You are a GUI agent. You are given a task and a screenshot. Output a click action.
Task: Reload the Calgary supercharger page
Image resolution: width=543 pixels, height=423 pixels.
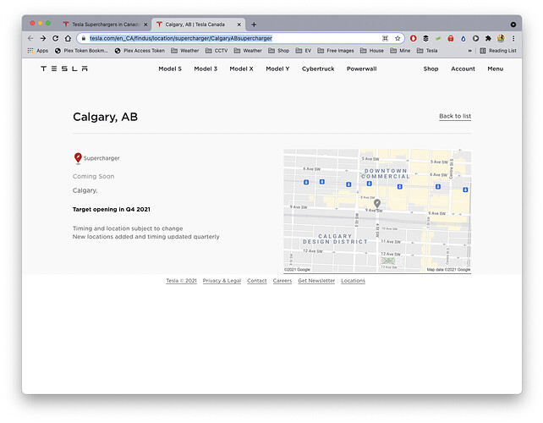pos(56,38)
